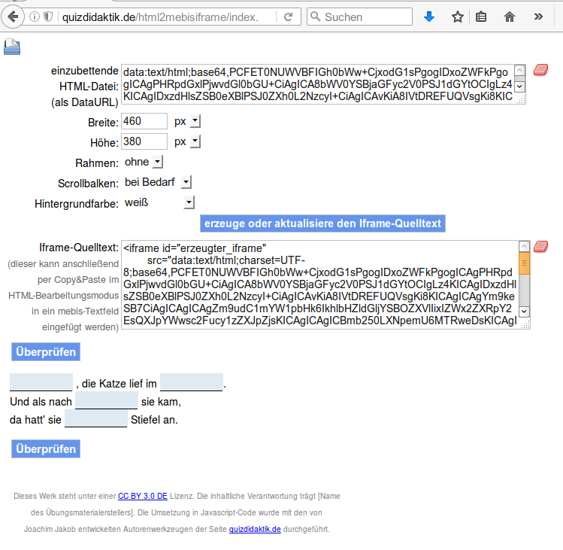Expand the toolbar overflow chevron
This screenshot has width=563, height=550.
coord(538,17)
